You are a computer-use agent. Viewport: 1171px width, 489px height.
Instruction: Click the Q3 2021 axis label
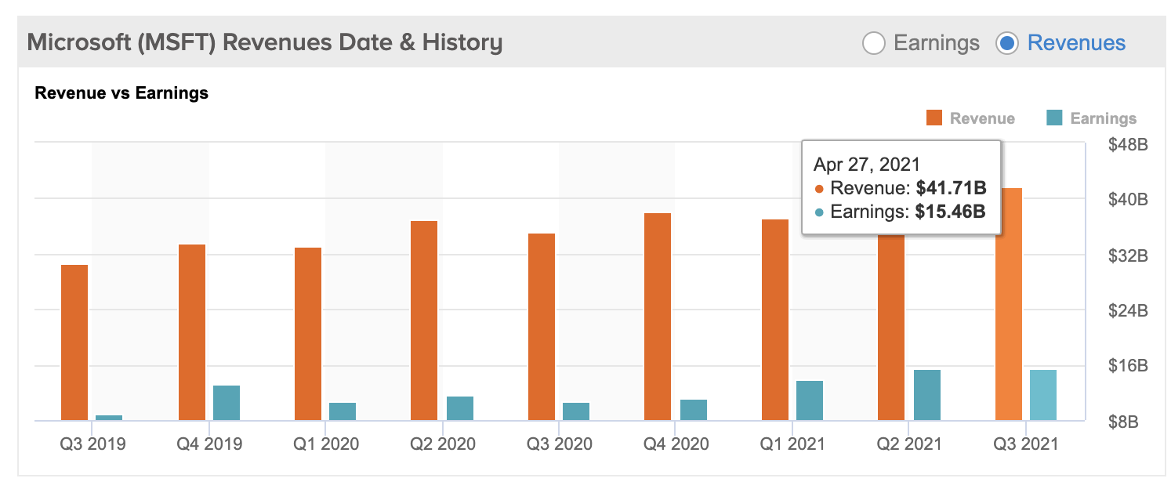(1026, 444)
